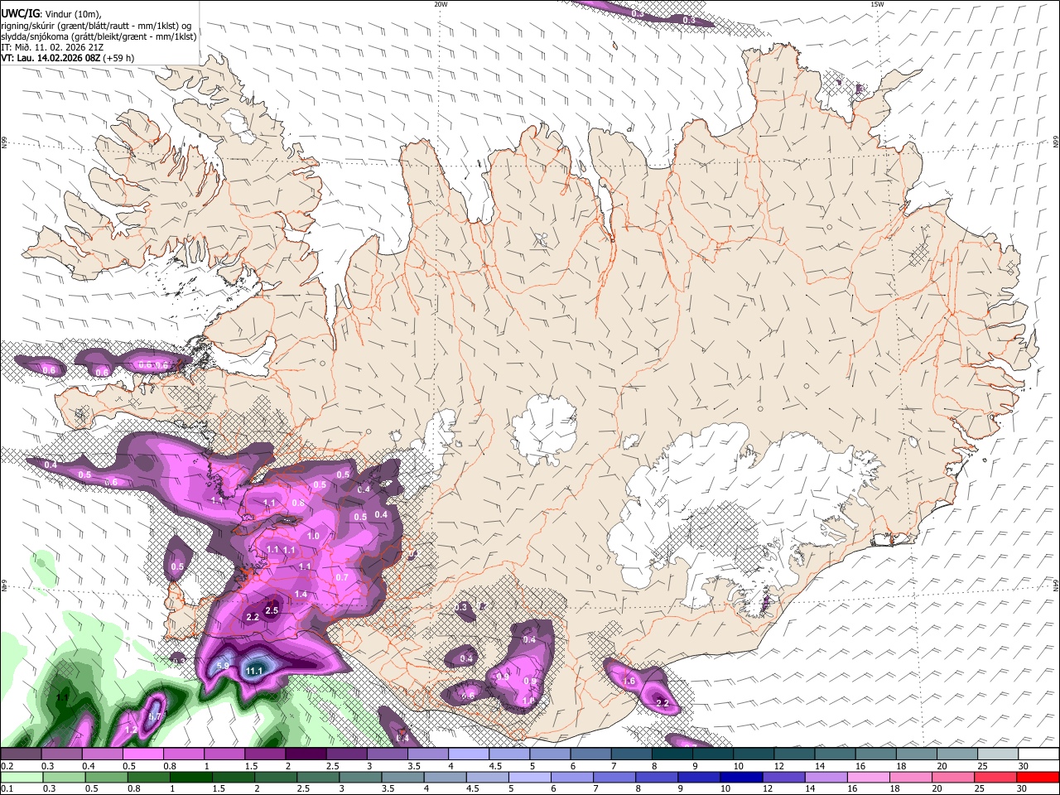Select light green rain swatch between 0.1 and 0.3

point(21,777)
